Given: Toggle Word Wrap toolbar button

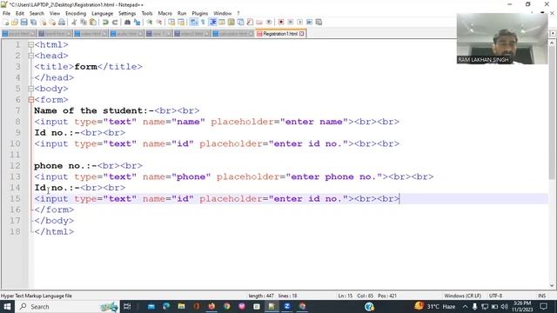Looking at the screenshot, I should point(193,22).
